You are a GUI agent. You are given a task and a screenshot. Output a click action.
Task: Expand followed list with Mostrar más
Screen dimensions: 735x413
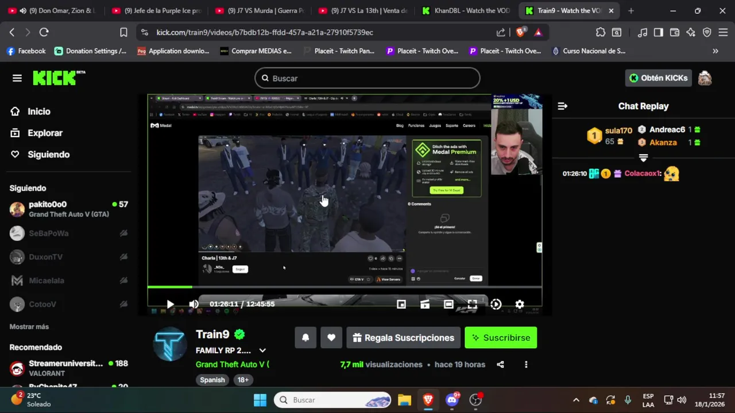[x=29, y=326]
